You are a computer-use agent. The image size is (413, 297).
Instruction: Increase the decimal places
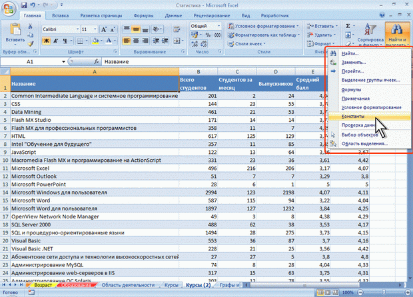195,44
